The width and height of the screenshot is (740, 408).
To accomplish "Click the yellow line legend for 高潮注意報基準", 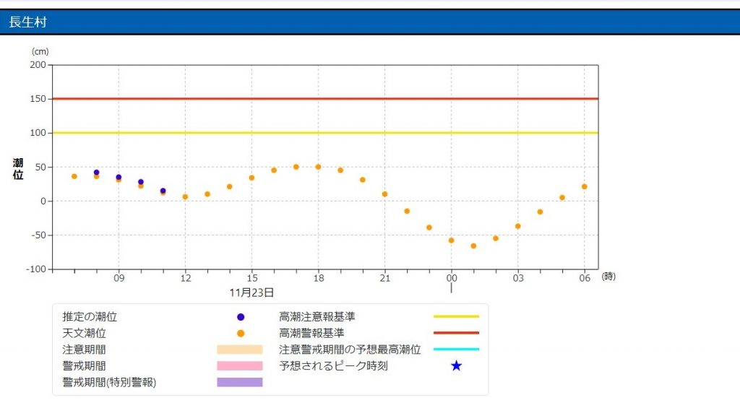I will click(457, 316).
